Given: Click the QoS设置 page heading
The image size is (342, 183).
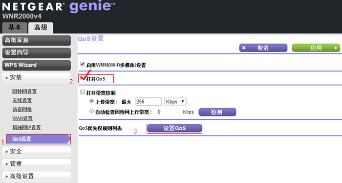Looking at the screenshot, I should coord(91,39).
